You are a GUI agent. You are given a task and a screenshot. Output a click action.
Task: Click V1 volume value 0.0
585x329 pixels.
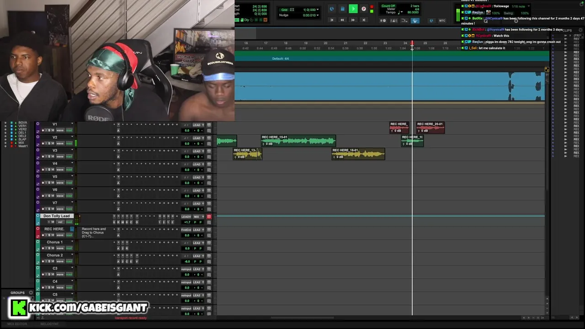(187, 131)
